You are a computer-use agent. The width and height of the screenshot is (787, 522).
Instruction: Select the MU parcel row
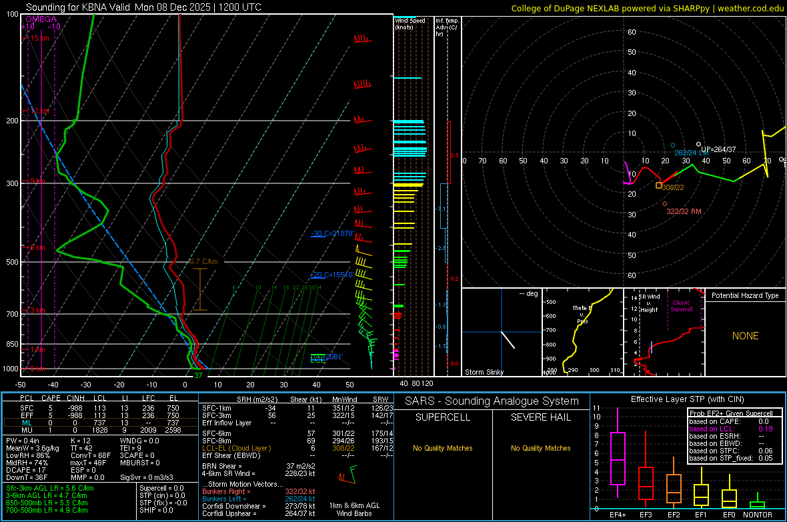point(100,430)
